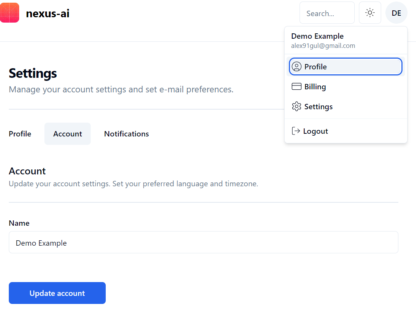Click the alex91gul@gmail.com email in menu header
This screenshot has height=325, width=416.
coord(323,46)
